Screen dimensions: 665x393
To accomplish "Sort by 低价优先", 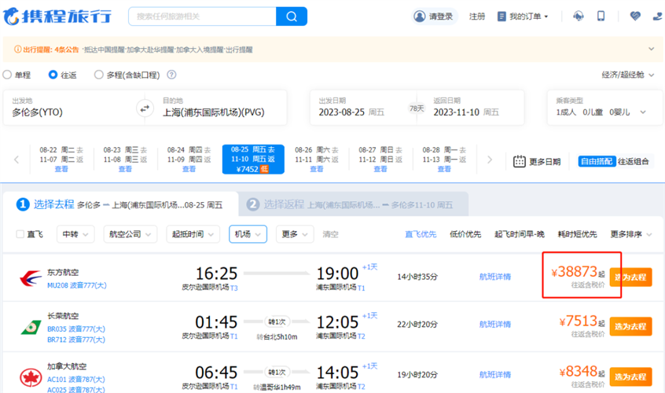I will [465, 234].
